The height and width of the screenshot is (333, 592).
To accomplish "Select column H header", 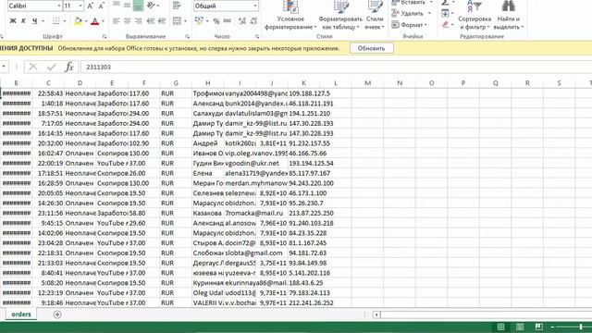I will (x=207, y=83).
